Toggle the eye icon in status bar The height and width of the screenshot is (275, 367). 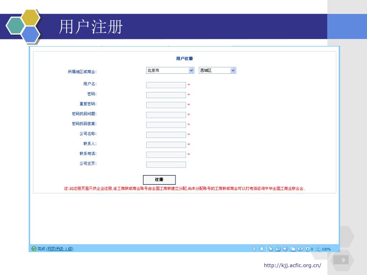pyautogui.click(x=300, y=249)
